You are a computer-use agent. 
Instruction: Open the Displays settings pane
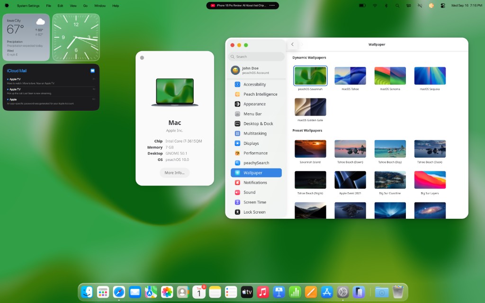(x=256, y=143)
